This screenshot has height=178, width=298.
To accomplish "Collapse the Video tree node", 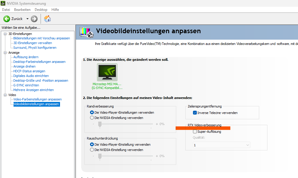I will click(x=5, y=95).
